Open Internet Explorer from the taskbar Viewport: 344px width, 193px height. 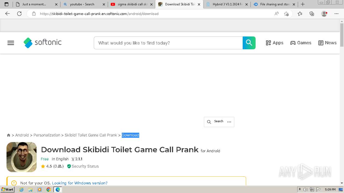tap(21, 190)
